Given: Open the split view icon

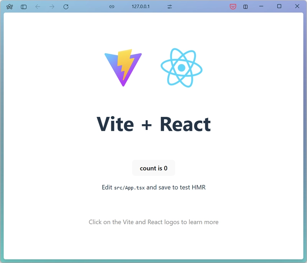Looking at the screenshot, I should click(x=245, y=7).
